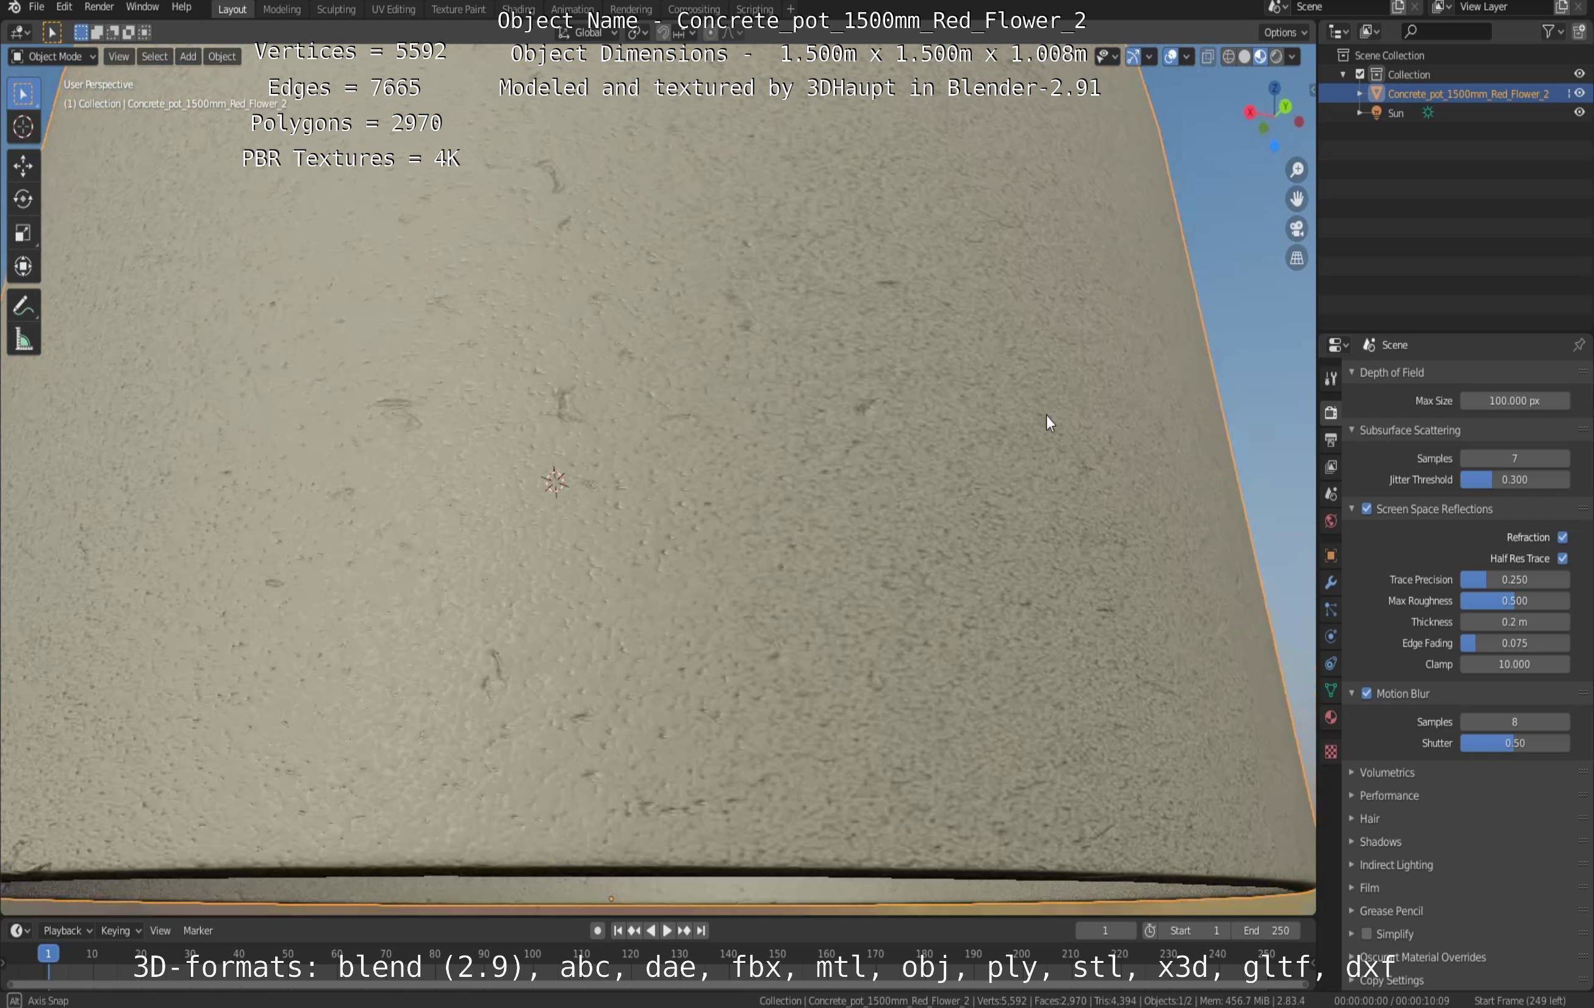The width and height of the screenshot is (1594, 1008).
Task: Jump to the last frame button
Action: coord(701,930)
